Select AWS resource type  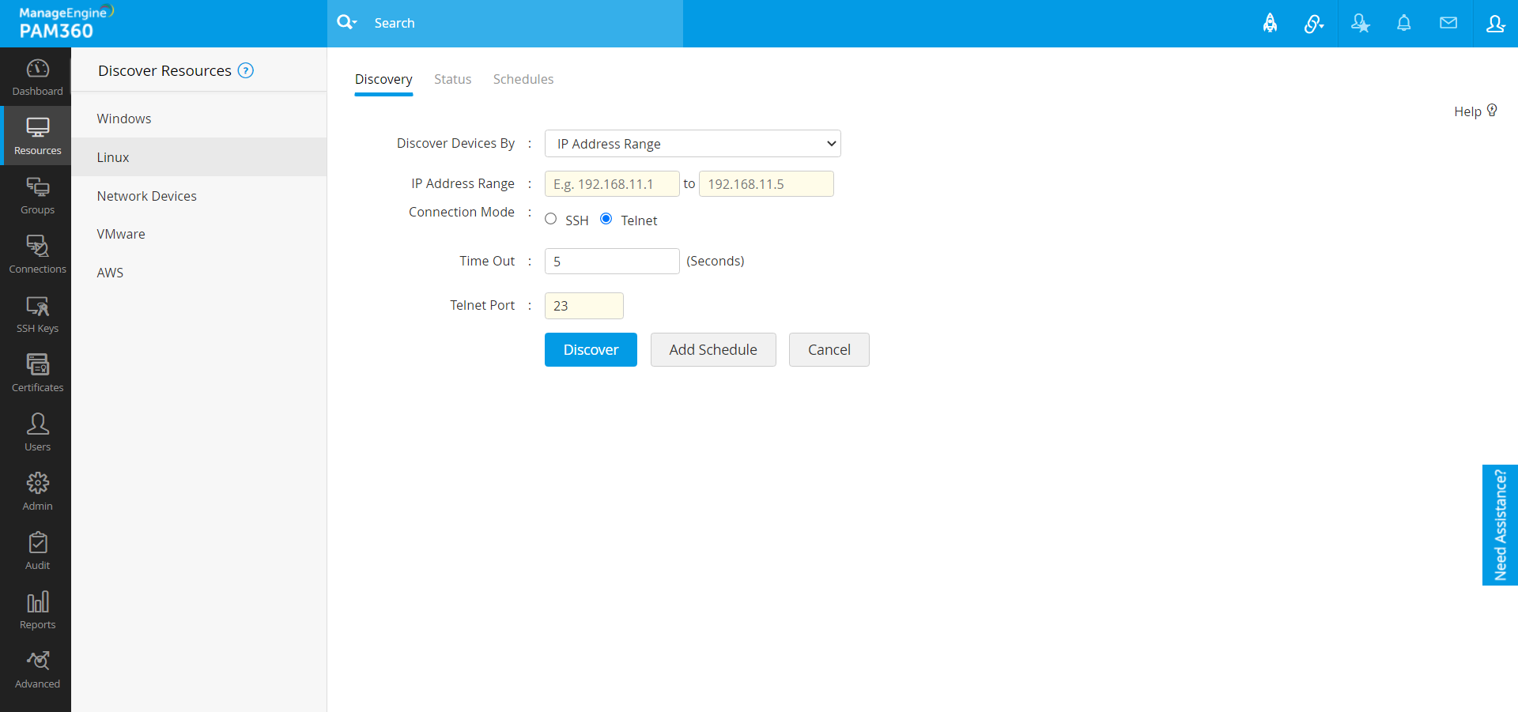click(x=199, y=273)
